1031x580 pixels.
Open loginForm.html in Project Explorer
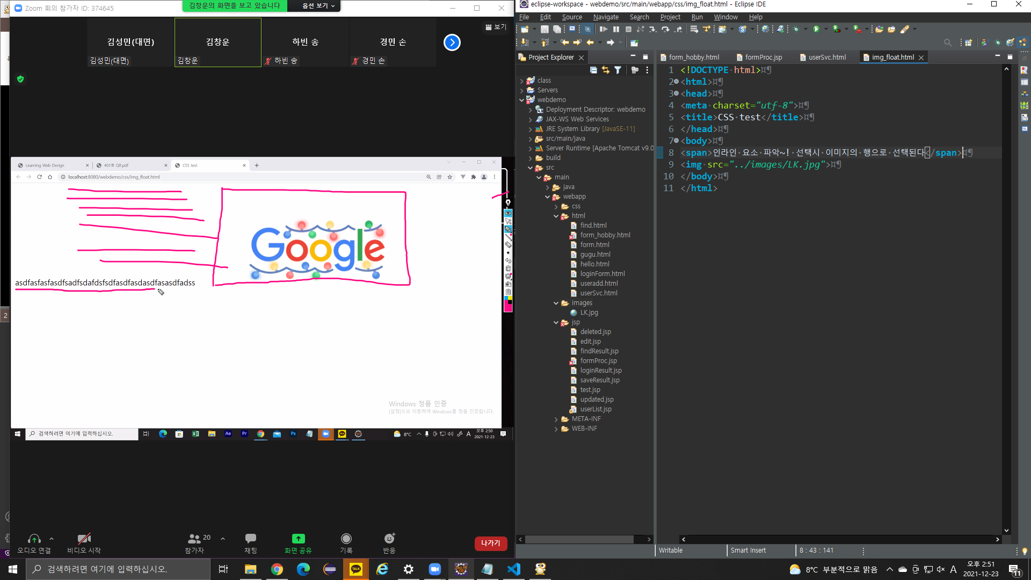[602, 274]
